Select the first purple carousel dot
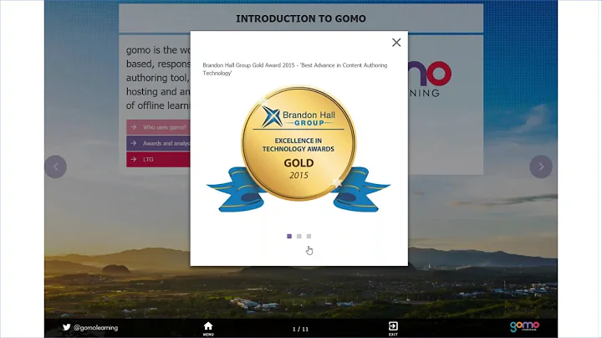This screenshot has width=602, height=338. pyautogui.click(x=289, y=236)
